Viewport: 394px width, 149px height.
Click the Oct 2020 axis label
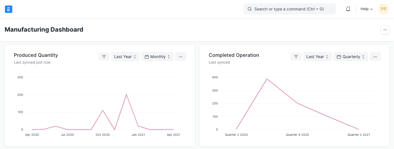(103, 135)
